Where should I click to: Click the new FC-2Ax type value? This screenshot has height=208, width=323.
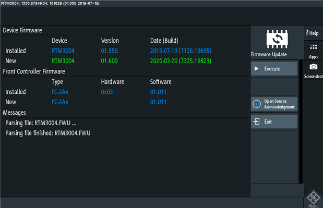pos(60,102)
